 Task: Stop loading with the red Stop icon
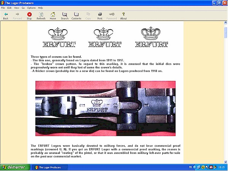(29, 14)
